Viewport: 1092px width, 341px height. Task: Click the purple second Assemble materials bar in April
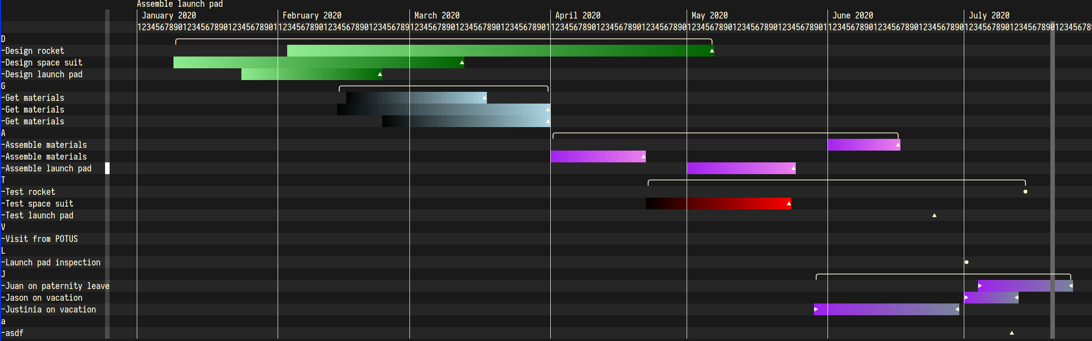(598, 156)
